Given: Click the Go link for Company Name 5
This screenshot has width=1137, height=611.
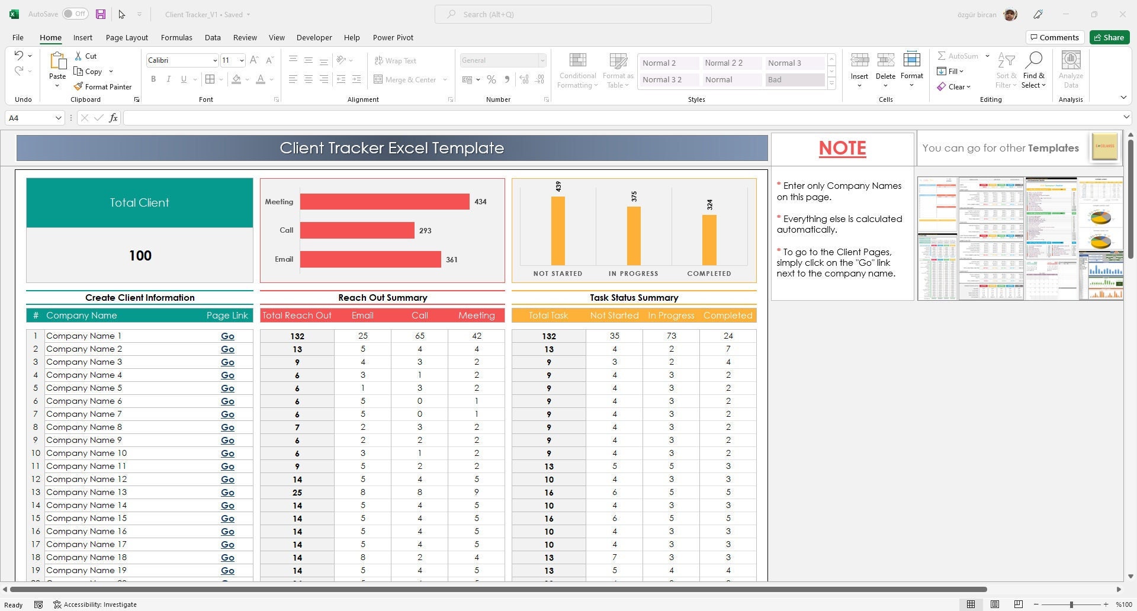Looking at the screenshot, I should [227, 388].
